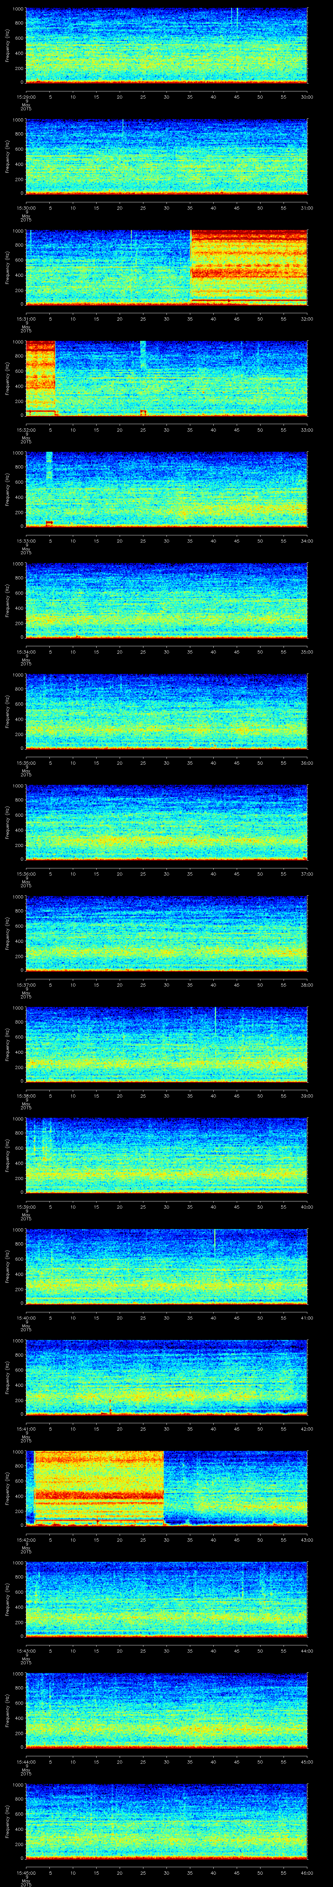Click the spectrogram plot starting at 15:43:00
This screenshot has height=1887, width=333.
[167, 1599]
